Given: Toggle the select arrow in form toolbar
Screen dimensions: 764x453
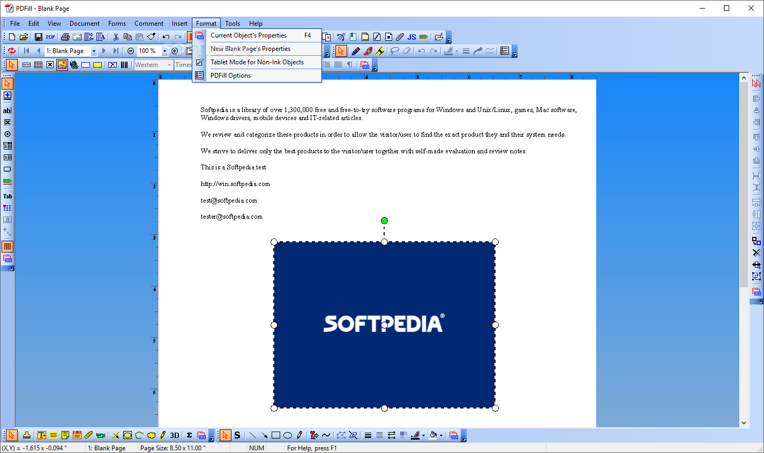Looking at the screenshot, I should (x=11, y=65).
